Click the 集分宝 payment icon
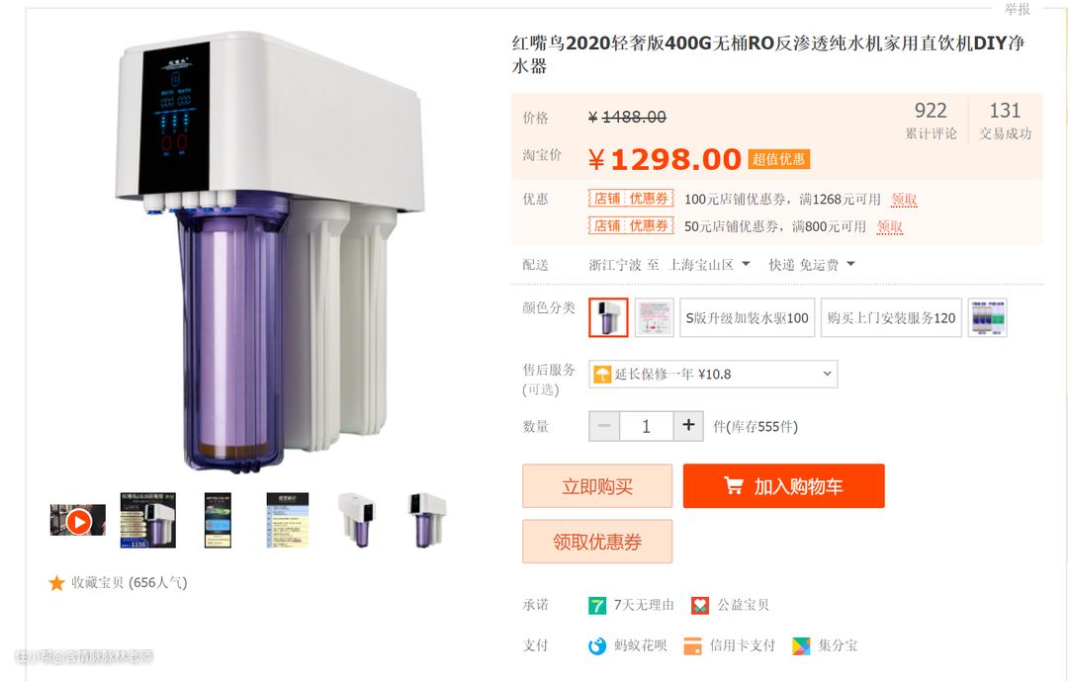This screenshot has width=1068, height=681. (802, 645)
